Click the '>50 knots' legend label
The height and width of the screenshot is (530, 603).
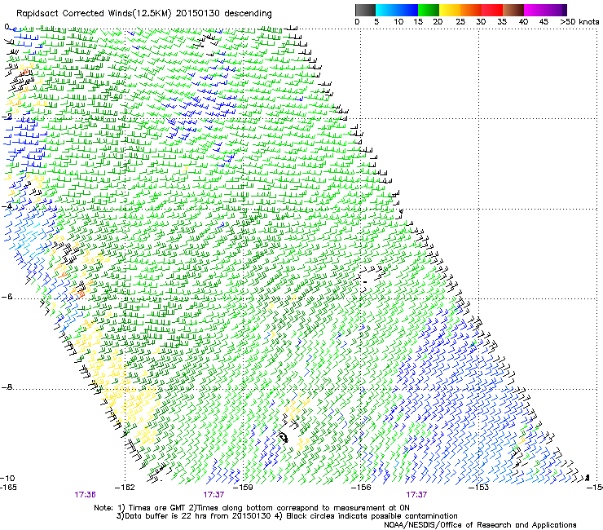pyautogui.click(x=579, y=22)
